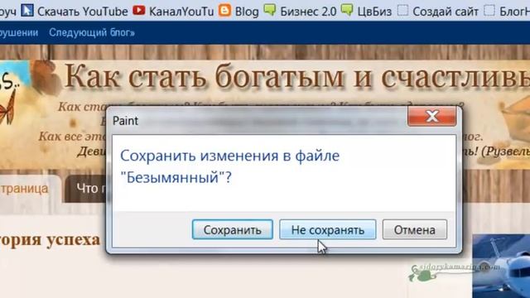The image size is (530, 298).
Task: Open the Blog bookmark
Action: (247, 12)
